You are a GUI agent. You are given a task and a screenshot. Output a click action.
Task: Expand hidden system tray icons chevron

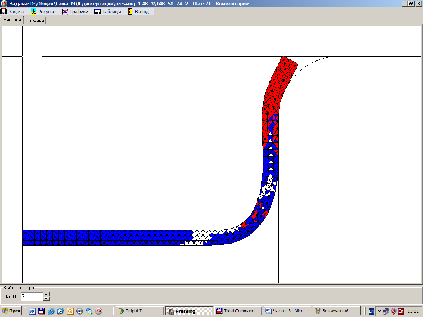point(379,311)
